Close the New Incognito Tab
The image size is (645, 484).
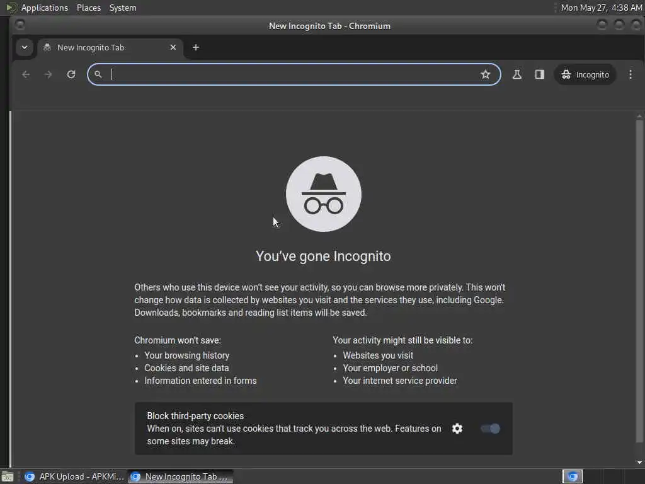pos(173,47)
